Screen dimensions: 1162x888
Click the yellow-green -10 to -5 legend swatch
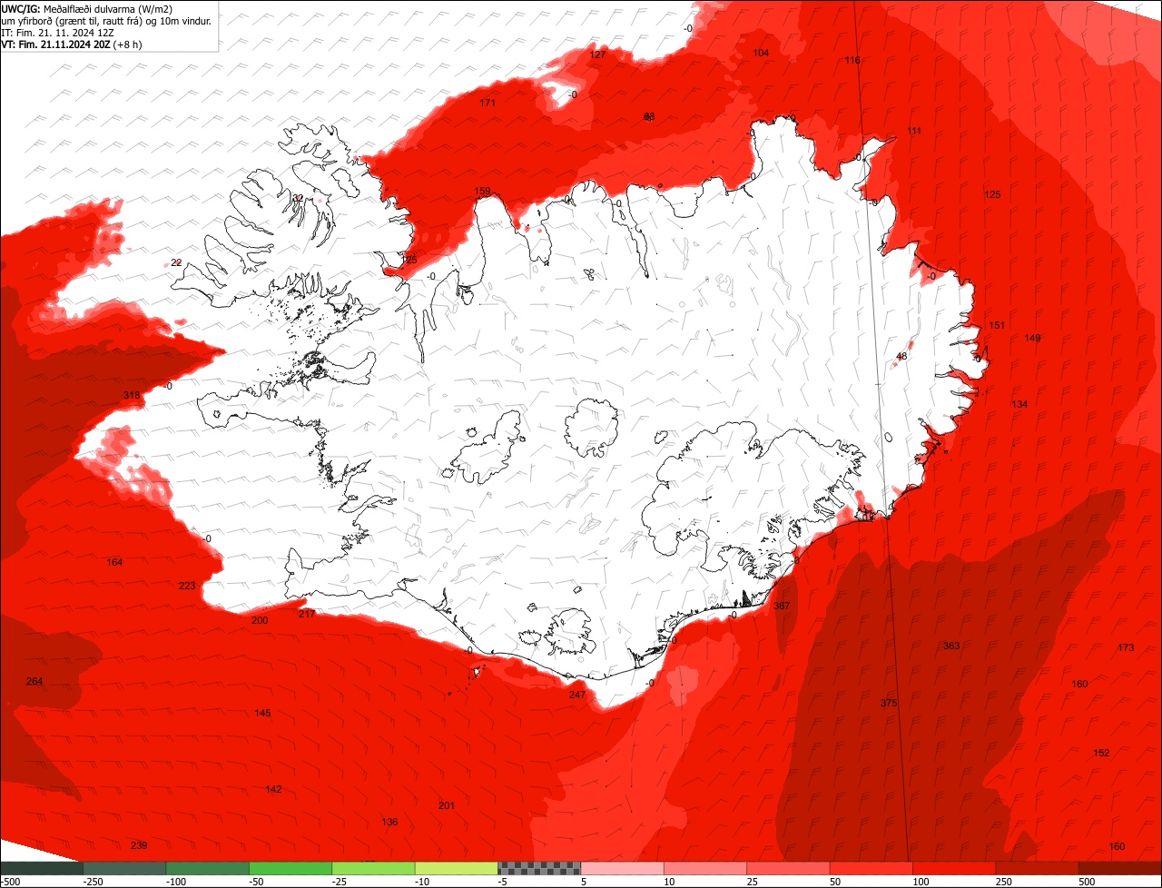(x=457, y=867)
